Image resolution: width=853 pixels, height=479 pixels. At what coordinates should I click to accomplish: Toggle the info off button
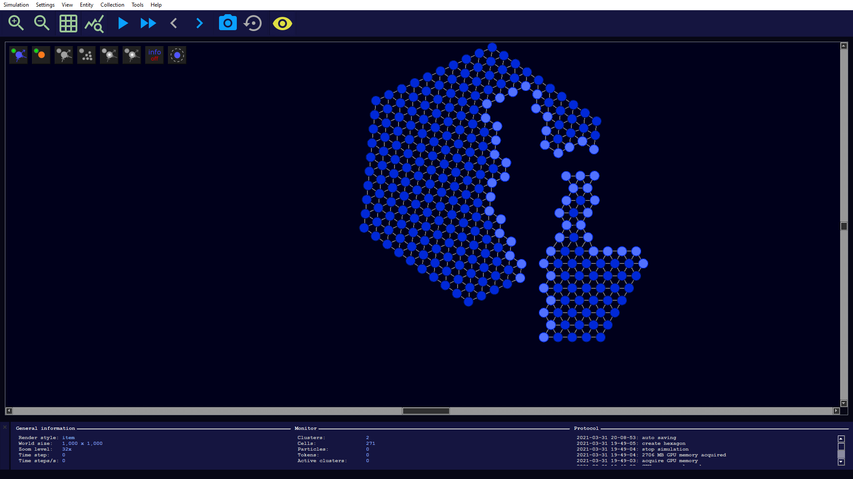(x=154, y=55)
